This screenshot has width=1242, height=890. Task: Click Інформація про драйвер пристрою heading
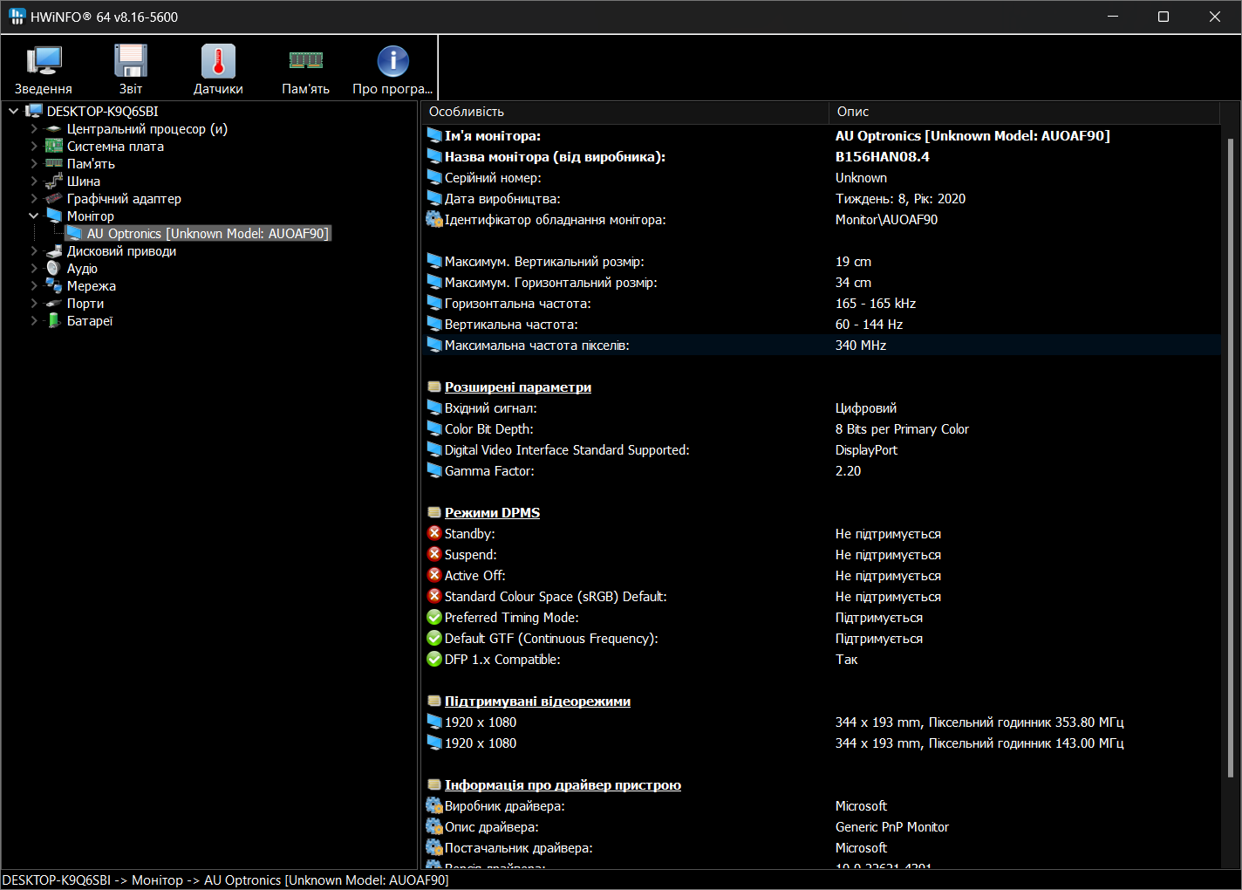[563, 785]
